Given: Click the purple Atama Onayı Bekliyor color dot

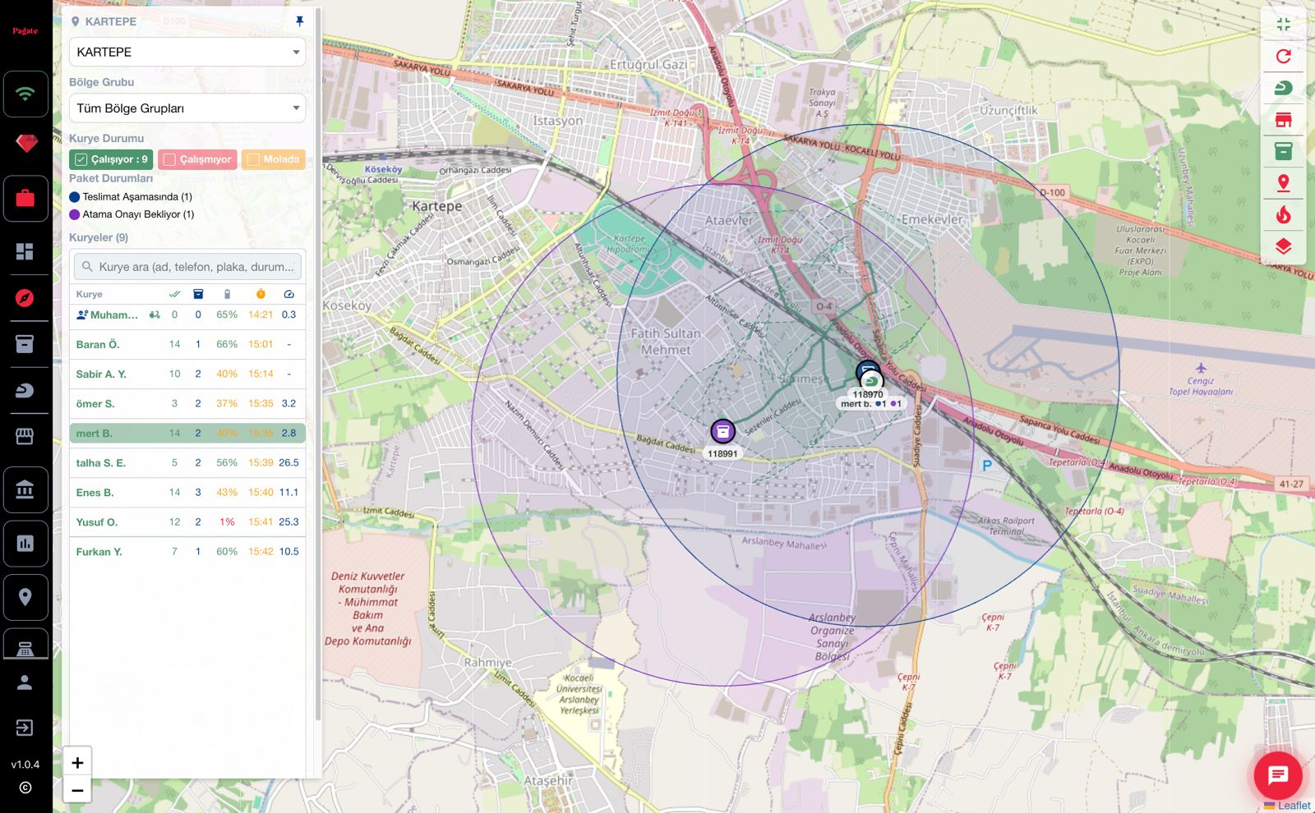Looking at the screenshot, I should (x=75, y=214).
